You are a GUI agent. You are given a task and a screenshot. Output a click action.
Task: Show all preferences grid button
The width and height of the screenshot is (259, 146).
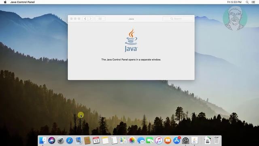100,19
